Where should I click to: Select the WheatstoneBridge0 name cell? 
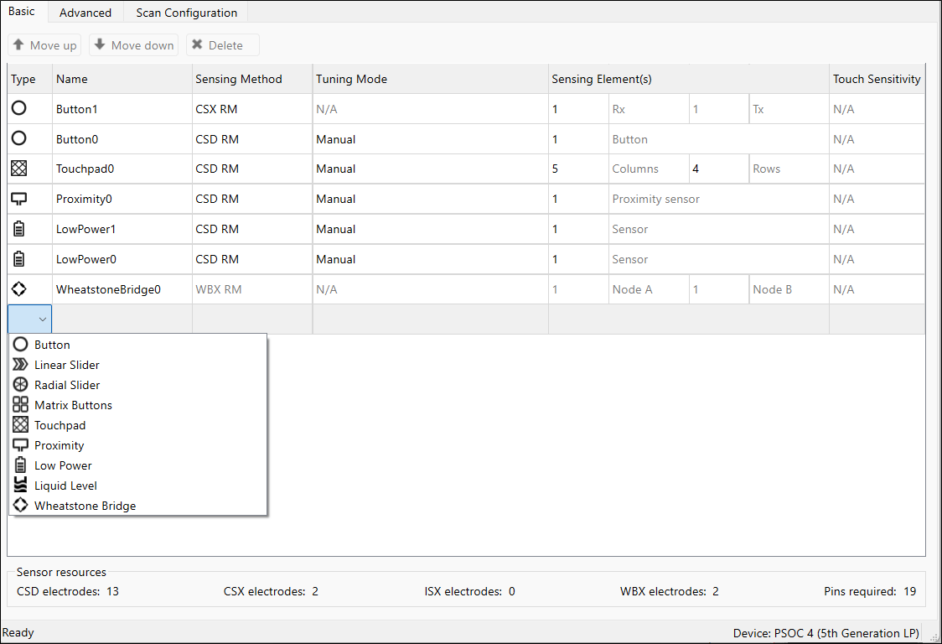122,289
